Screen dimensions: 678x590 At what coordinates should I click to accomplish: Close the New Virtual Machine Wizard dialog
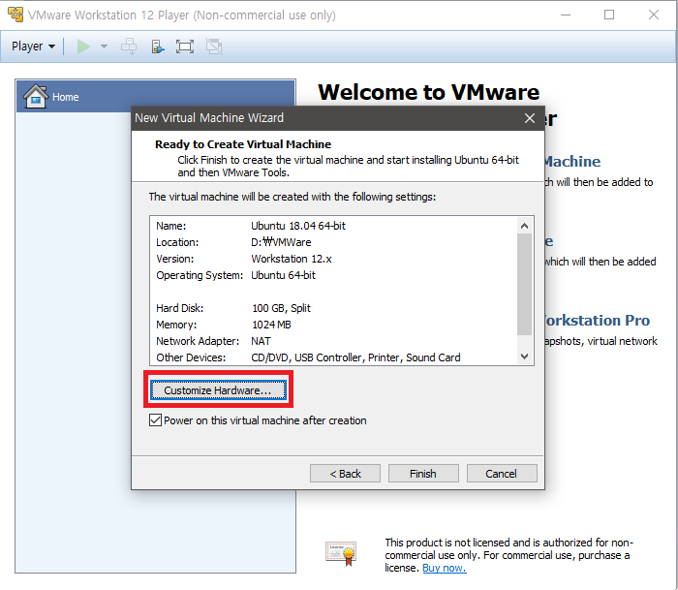(x=529, y=118)
